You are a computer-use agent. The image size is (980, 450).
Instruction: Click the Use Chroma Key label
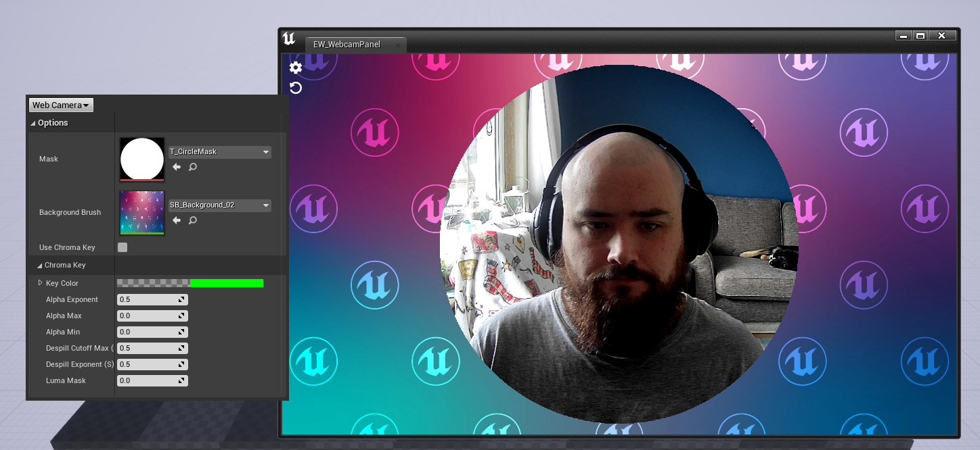67,247
